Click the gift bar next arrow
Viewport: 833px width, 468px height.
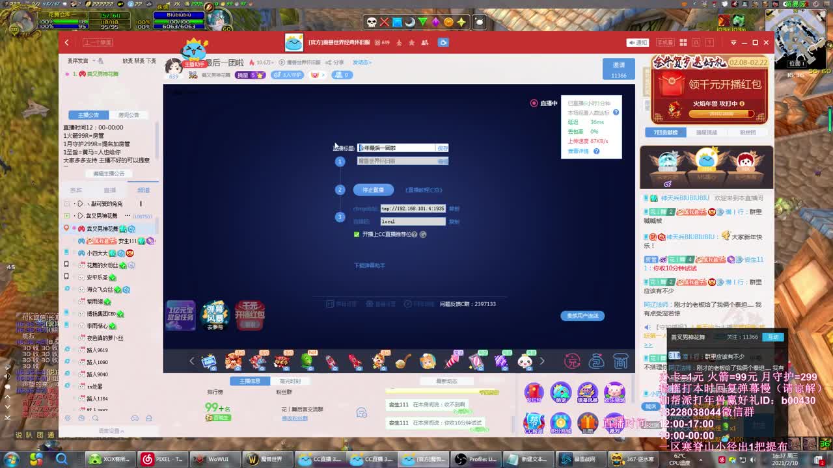click(x=541, y=361)
